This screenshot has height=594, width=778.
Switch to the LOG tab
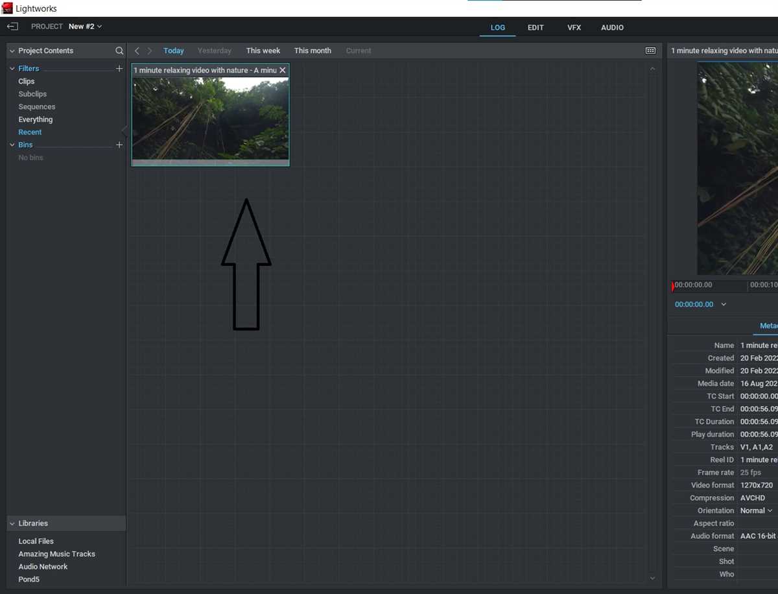[x=498, y=28]
